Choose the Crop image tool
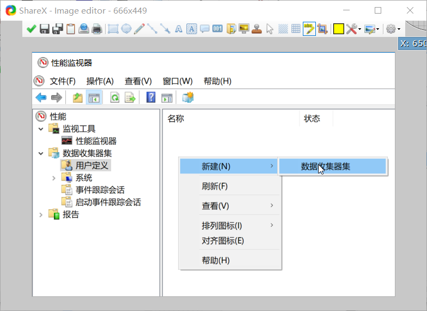Viewport: 427px width, 311px height. [x=322, y=29]
